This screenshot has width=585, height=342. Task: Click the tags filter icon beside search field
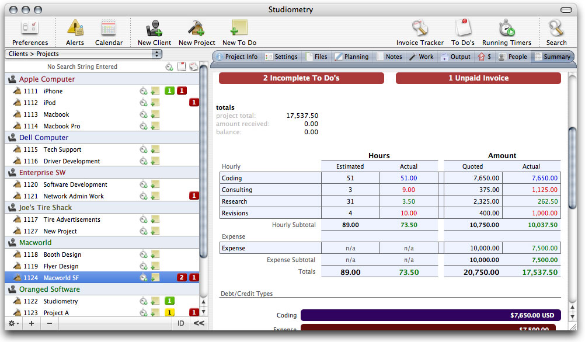click(x=194, y=67)
